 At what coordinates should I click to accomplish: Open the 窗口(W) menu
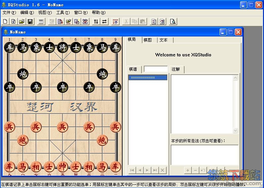(x=81, y=13)
